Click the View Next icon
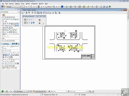The width and height of the screenshot is (129, 96). [50, 13]
